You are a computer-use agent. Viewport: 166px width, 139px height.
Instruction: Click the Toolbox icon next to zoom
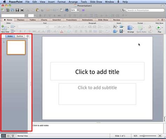(62, 10)
